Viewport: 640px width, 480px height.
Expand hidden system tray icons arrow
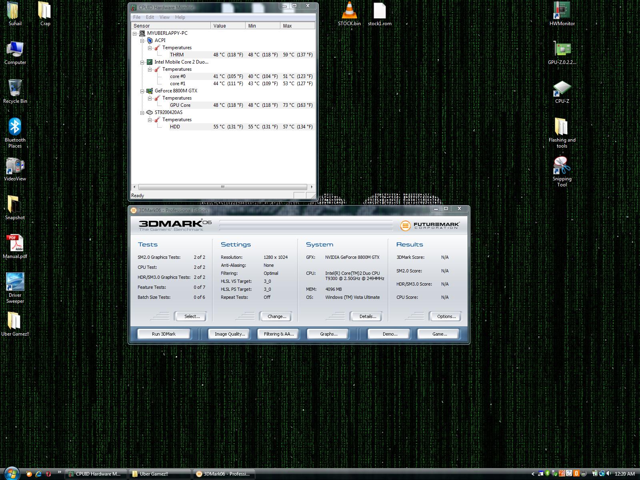(533, 474)
